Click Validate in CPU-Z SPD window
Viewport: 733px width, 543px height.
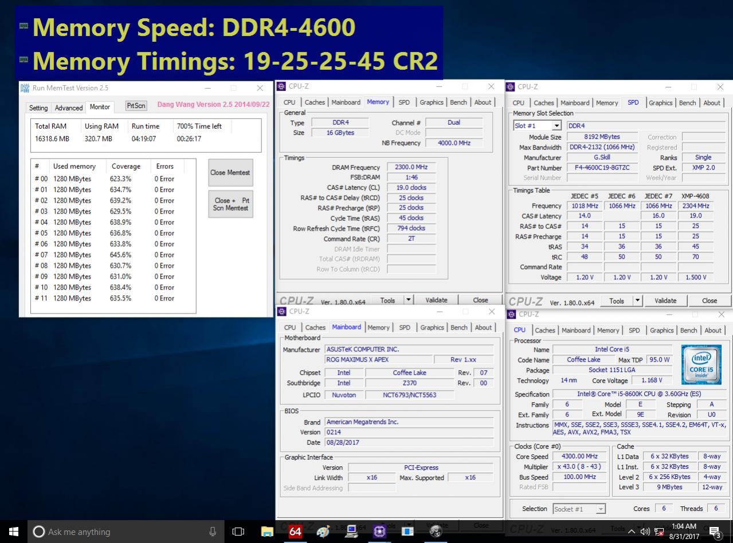click(665, 300)
